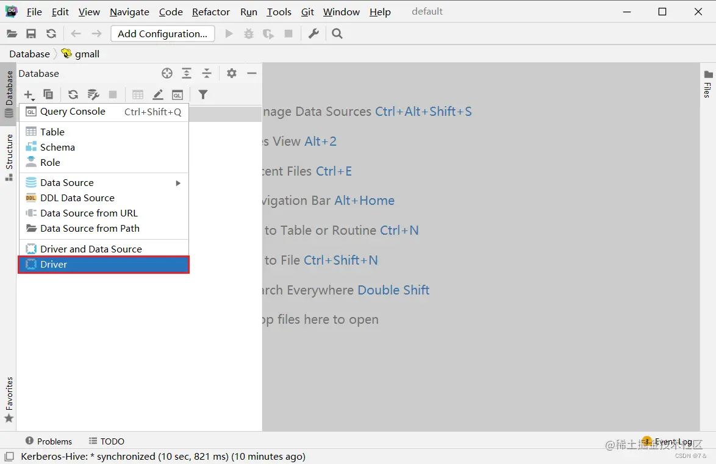Open the View menu
The width and height of the screenshot is (716, 464).
[x=89, y=12]
